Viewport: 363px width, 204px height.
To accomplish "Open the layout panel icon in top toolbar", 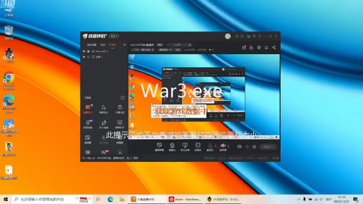I will point(259,48).
